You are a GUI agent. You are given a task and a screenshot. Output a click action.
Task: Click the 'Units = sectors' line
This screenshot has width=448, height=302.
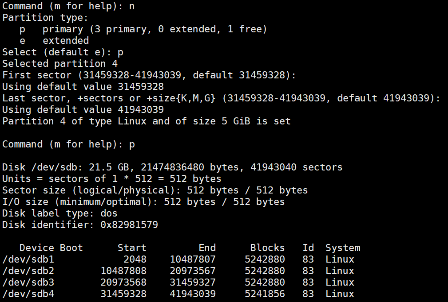[111, 179]
